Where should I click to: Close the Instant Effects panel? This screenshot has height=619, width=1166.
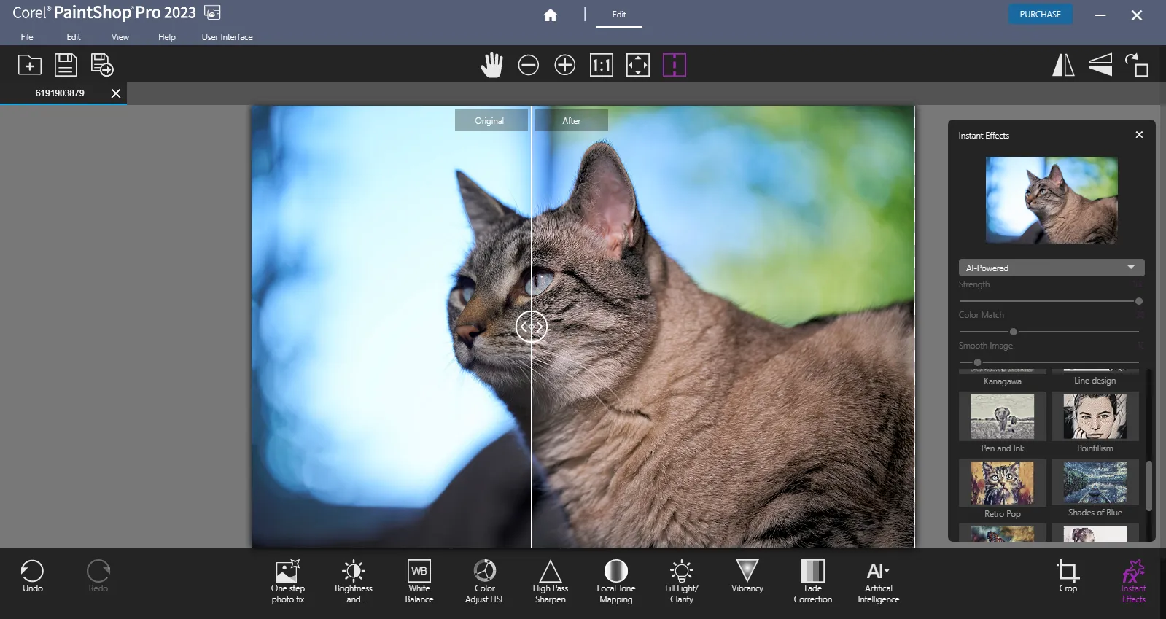point(1140,135)
